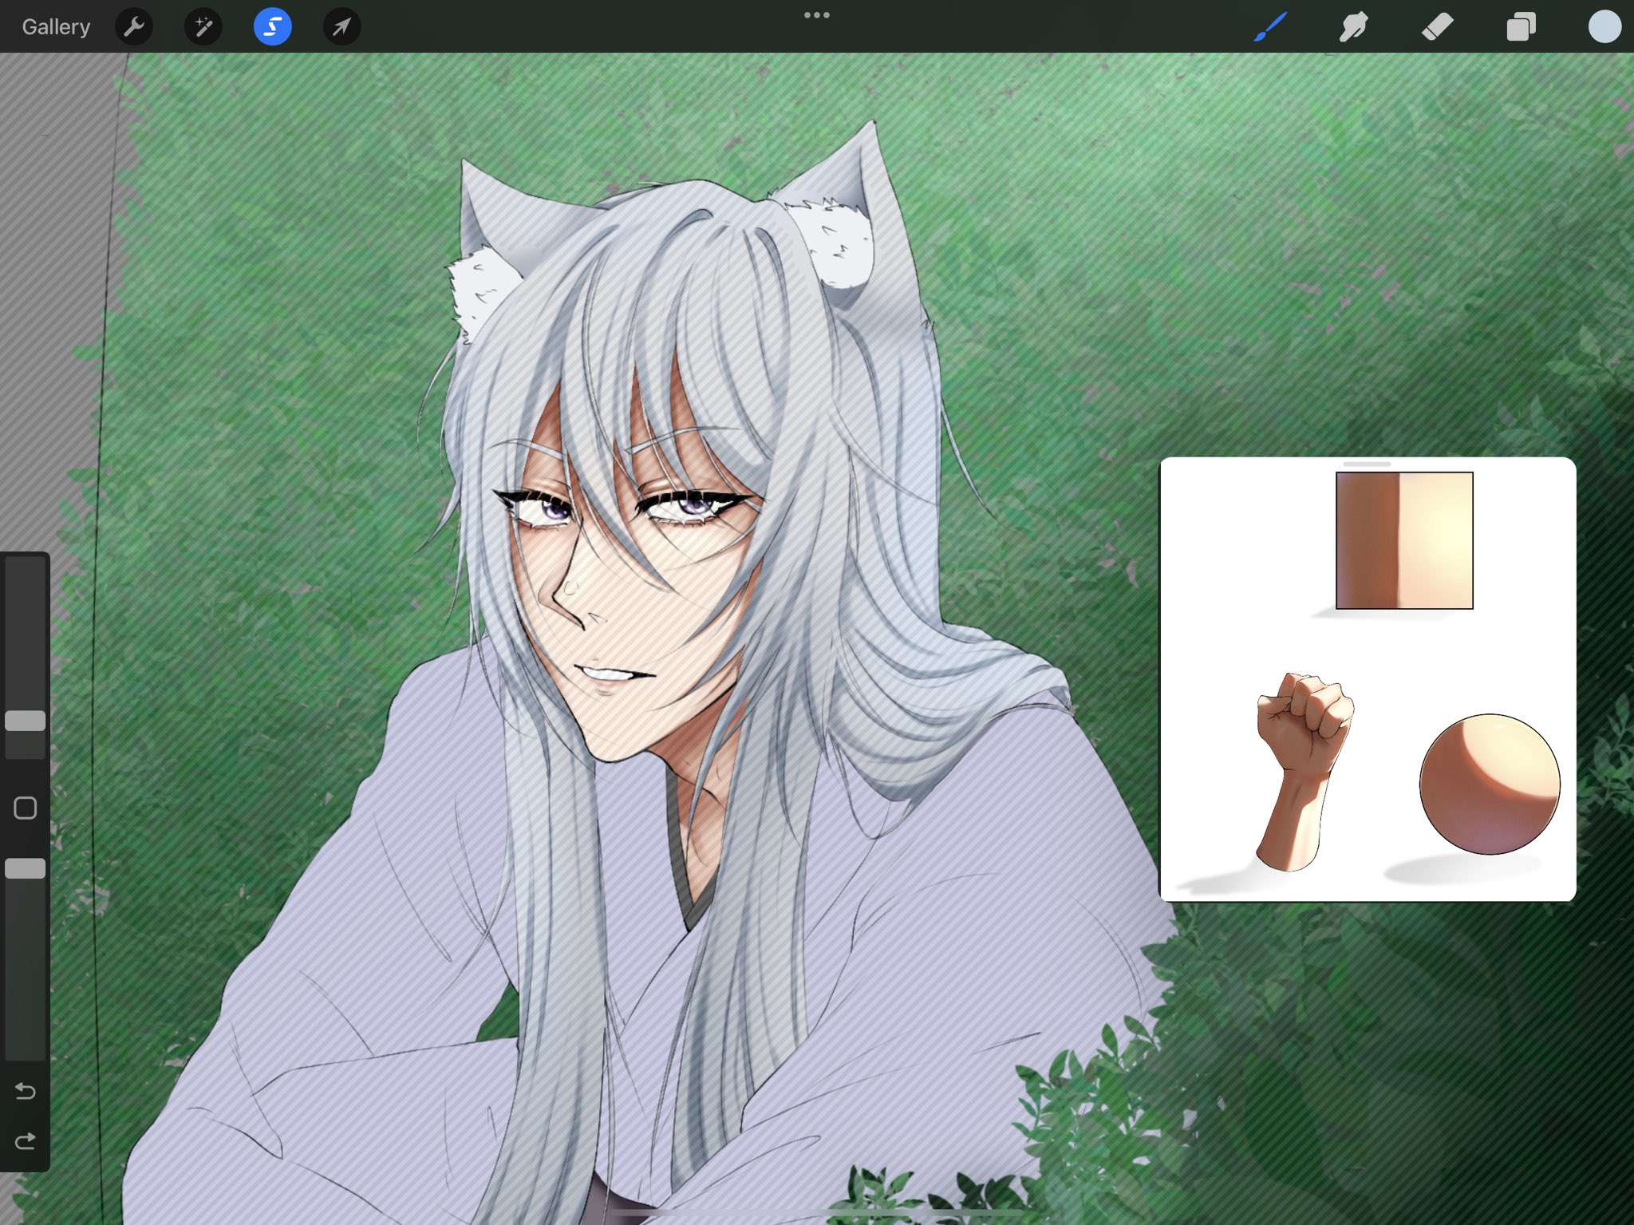Undo the last action

tap(26, 1091)
